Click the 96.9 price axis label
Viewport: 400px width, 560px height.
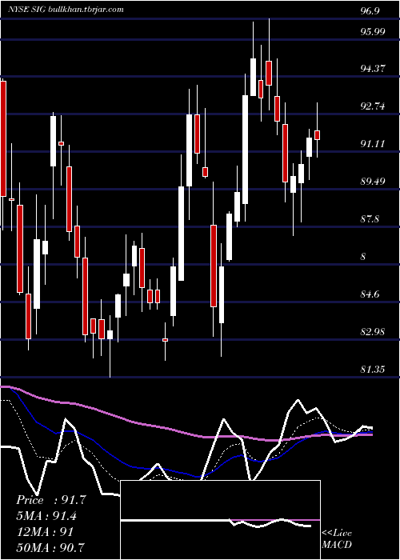(370, 11)
